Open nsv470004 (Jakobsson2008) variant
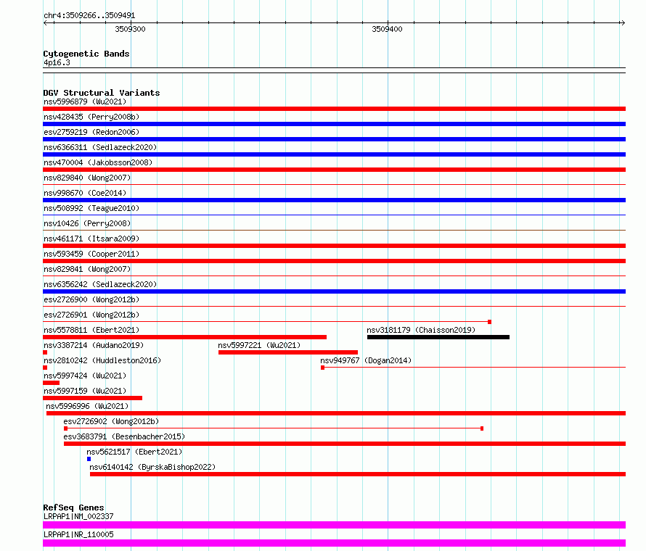 (x=98, y=162)
